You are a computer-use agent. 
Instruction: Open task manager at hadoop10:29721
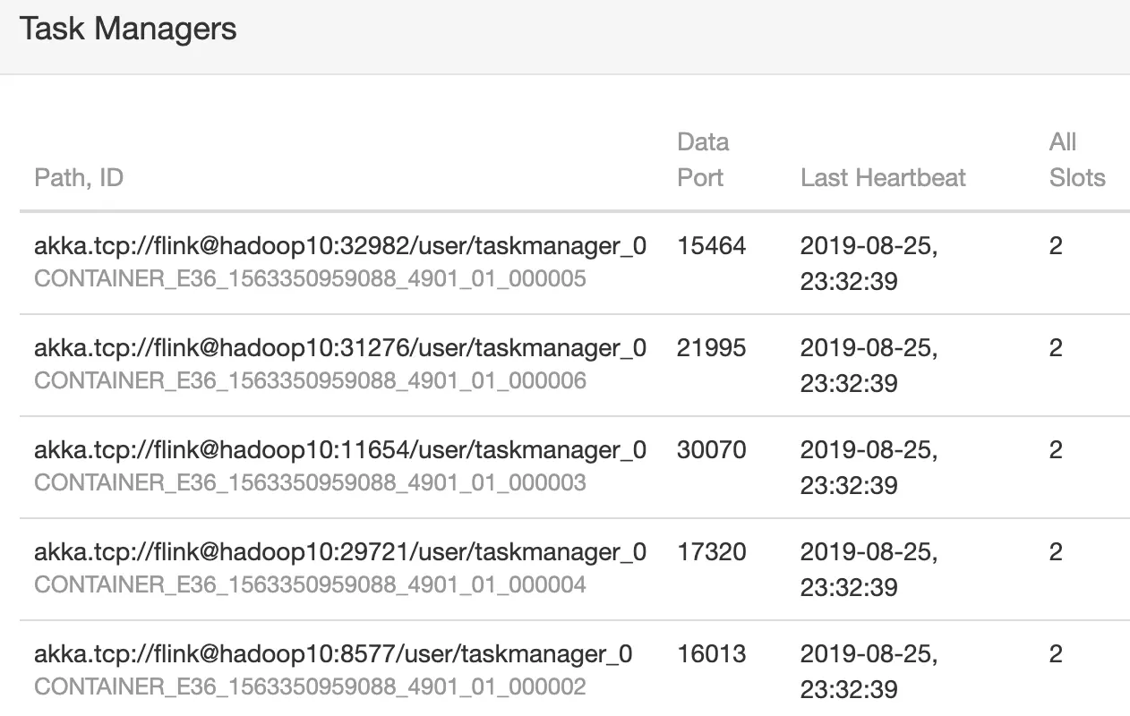(340, 552)
